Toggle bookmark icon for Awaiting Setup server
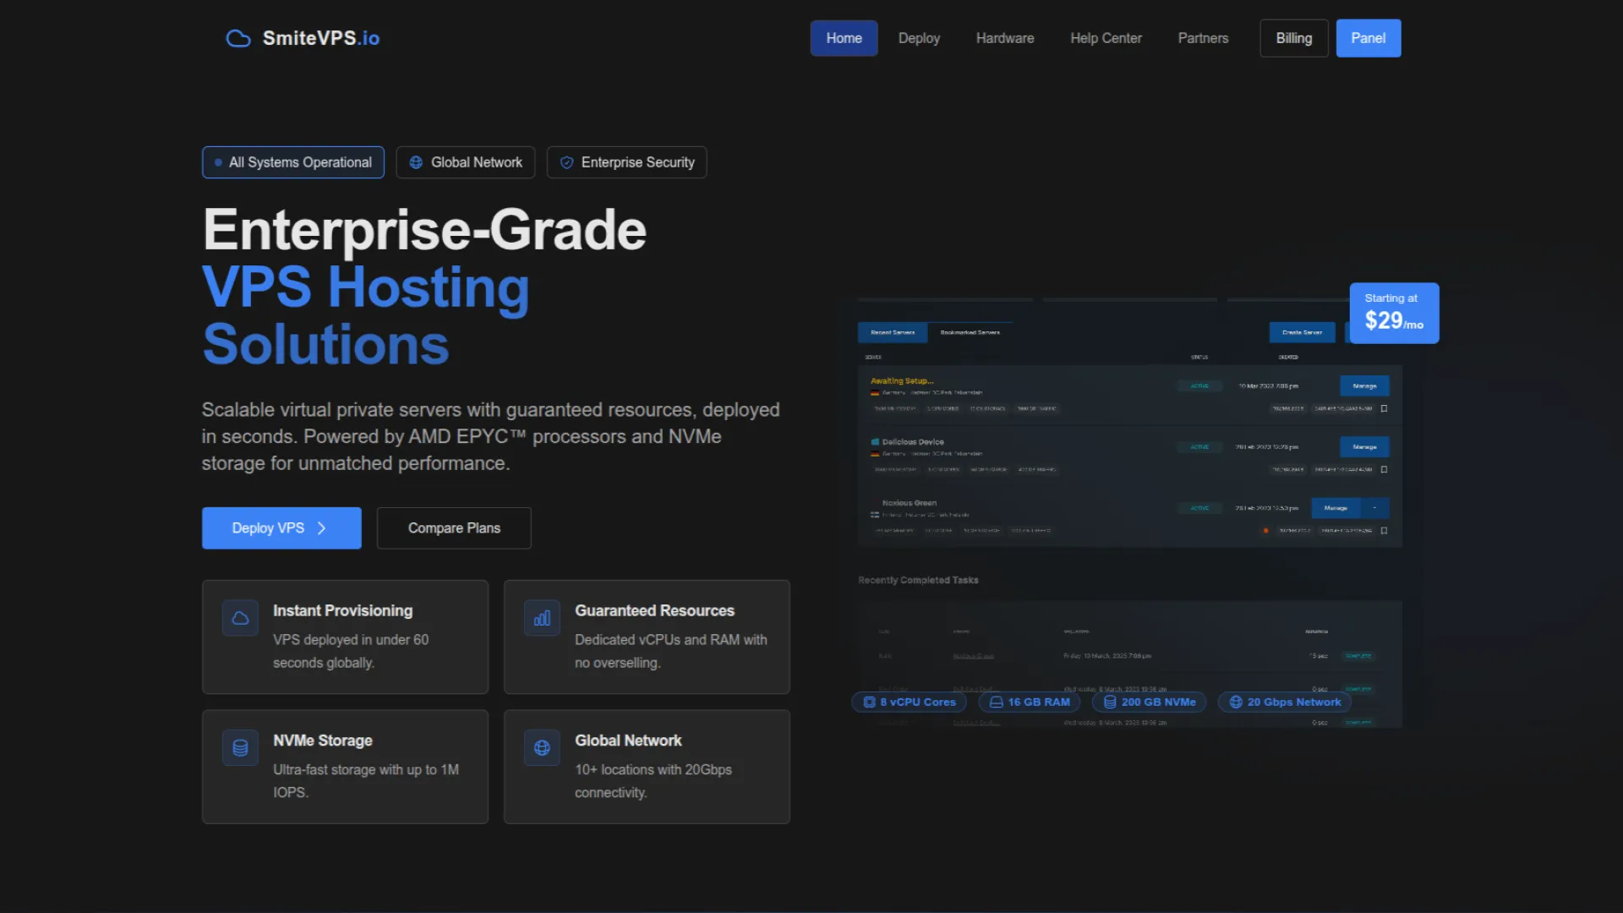The image size is (1623, 913). 1384,408
